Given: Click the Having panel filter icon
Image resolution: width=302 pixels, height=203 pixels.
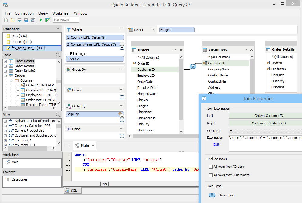Looking at the screenshot, I should 69,90.
